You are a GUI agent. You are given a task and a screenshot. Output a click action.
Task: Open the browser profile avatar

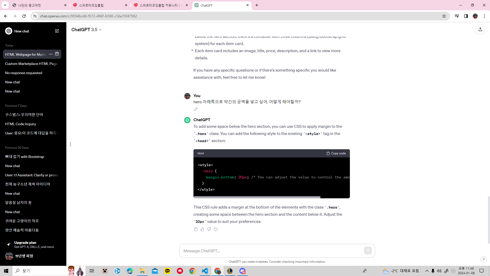coord(475,16)
